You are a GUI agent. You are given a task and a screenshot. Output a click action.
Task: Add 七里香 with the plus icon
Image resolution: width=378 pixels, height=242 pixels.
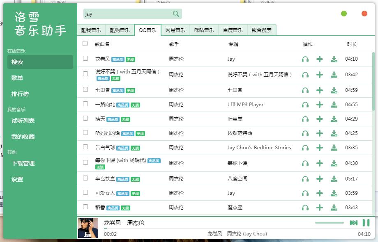(x=319, y=90)
